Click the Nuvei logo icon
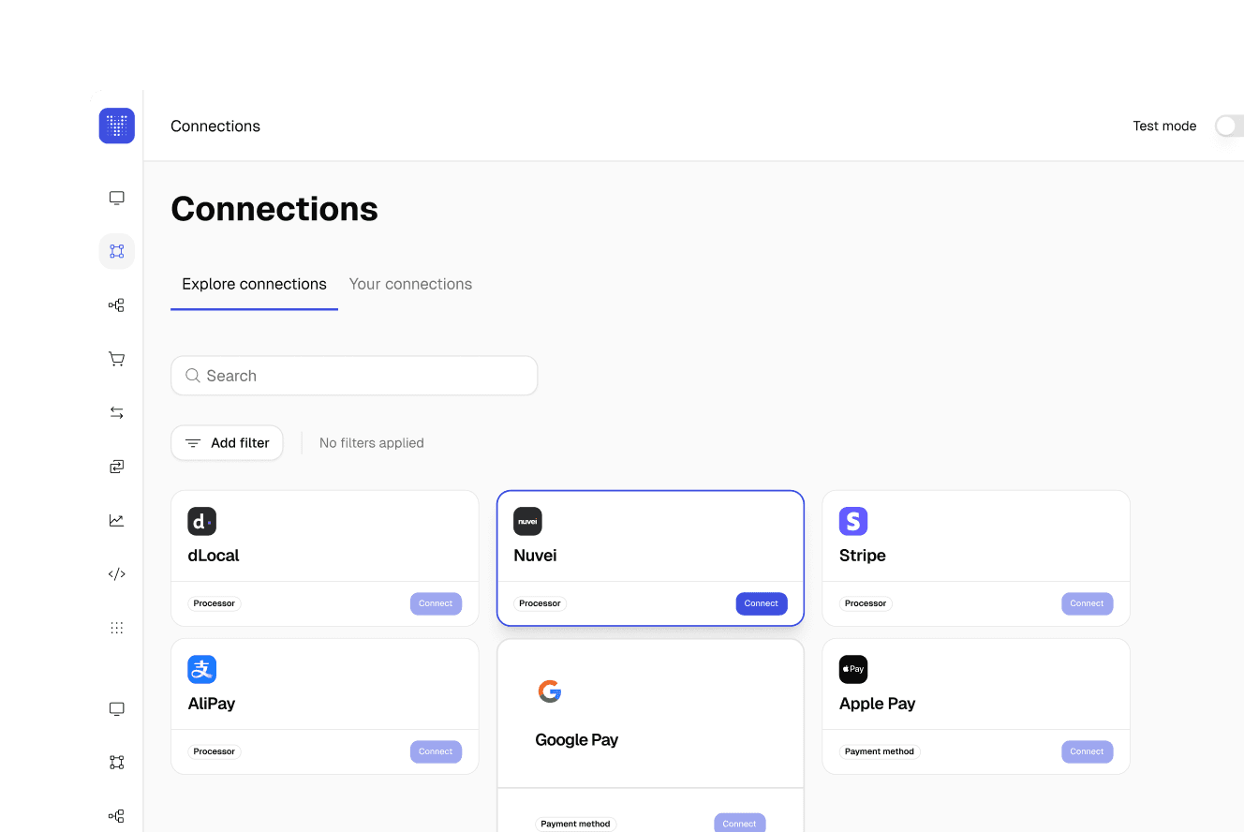The image size is (1244, 832). 528,521
